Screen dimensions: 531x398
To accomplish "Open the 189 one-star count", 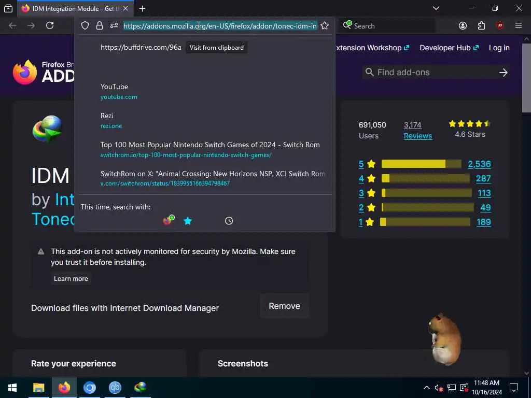I will [484, 222].
